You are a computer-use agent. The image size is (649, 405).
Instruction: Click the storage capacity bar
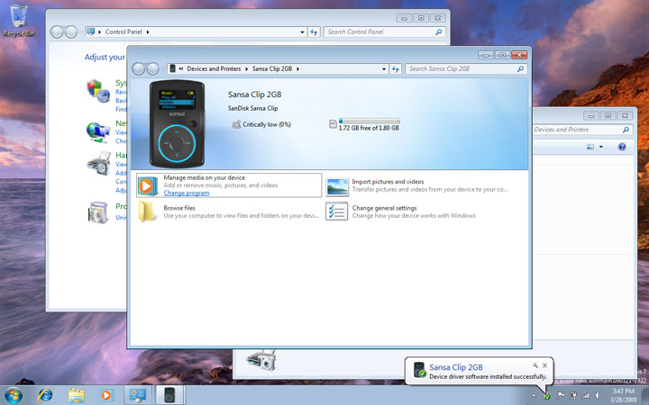(x=370, y=120)
